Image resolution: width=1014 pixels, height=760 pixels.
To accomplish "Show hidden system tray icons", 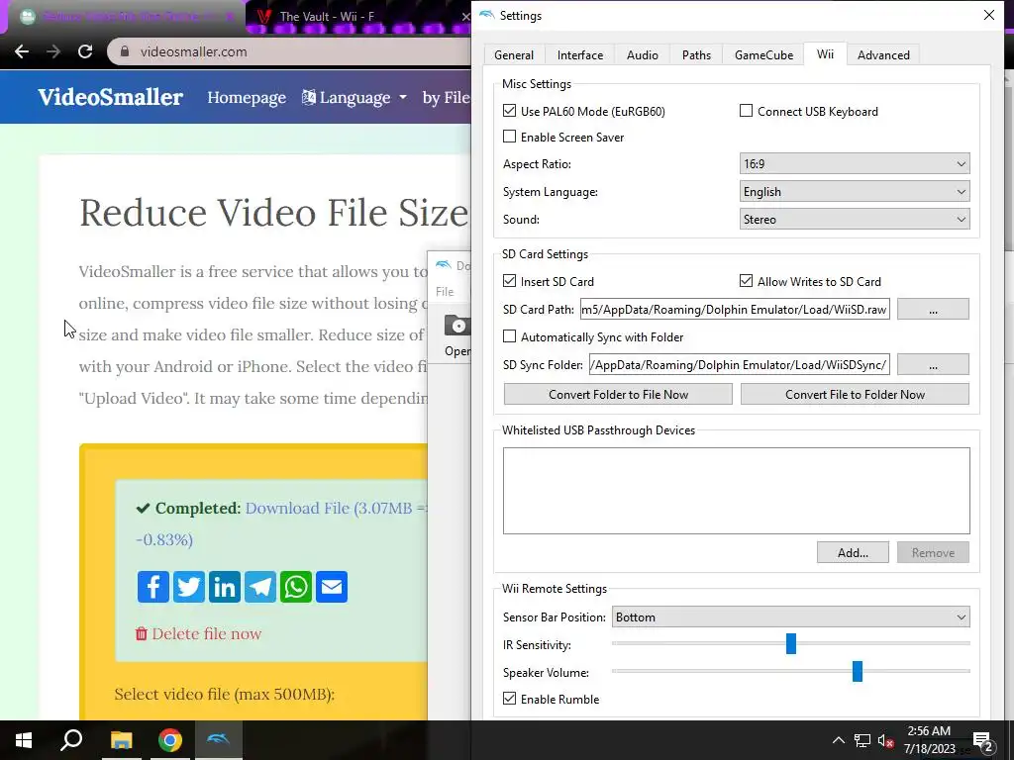I will click(838, 740).
